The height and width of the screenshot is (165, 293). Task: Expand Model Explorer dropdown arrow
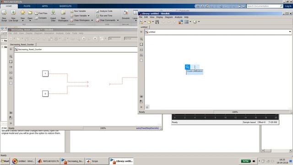coord(190,22)
